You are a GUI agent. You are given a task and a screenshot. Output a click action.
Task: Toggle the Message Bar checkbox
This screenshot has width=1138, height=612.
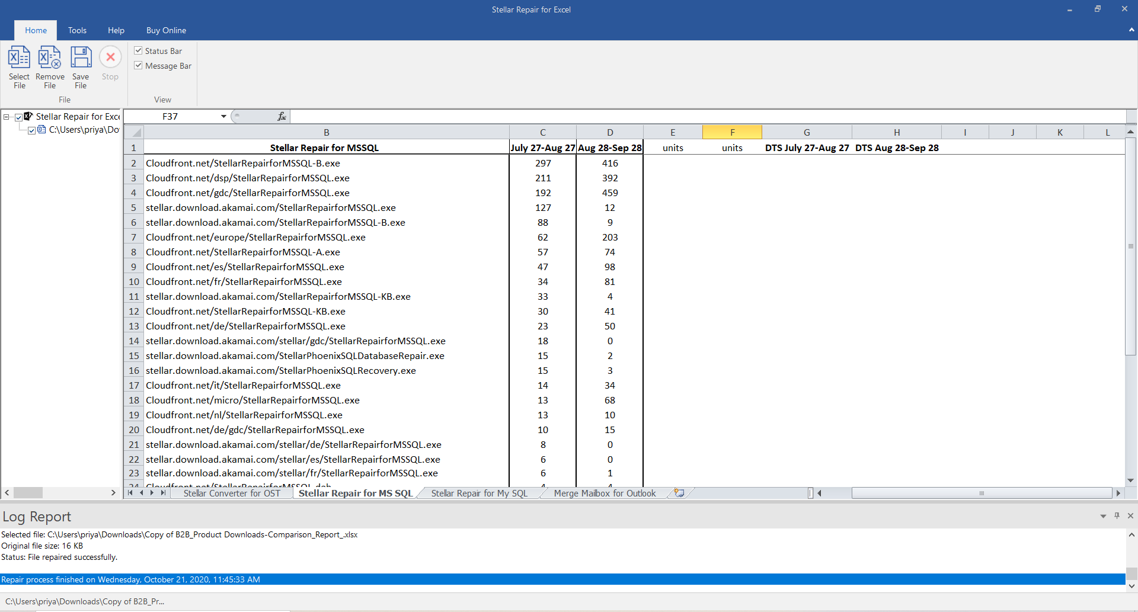click(138, 66)
